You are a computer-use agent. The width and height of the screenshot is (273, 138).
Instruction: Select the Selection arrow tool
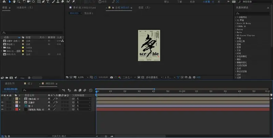pos(10,2)
